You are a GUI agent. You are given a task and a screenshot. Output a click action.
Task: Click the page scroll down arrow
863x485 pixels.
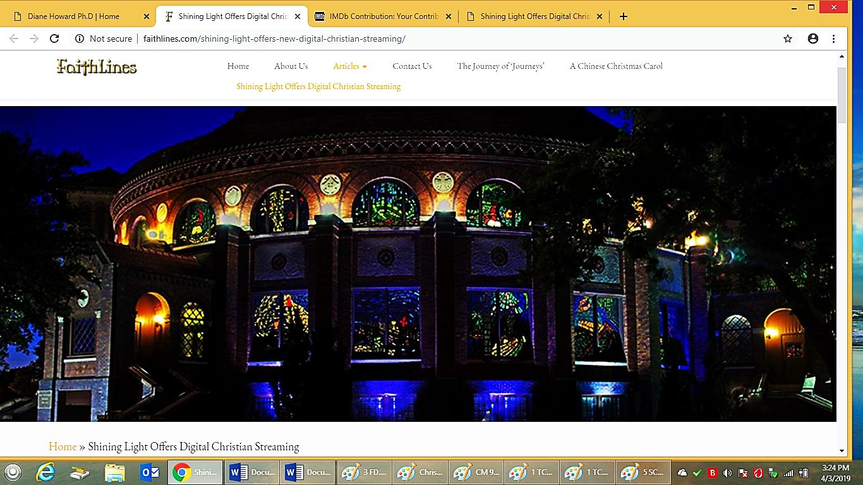click(x=842, y=450)
